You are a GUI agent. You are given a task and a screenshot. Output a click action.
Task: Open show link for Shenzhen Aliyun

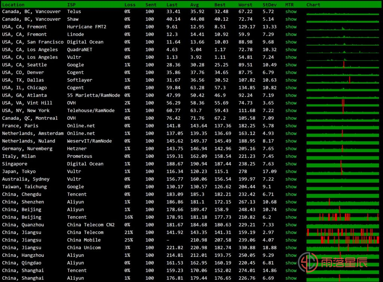[291, 202]
